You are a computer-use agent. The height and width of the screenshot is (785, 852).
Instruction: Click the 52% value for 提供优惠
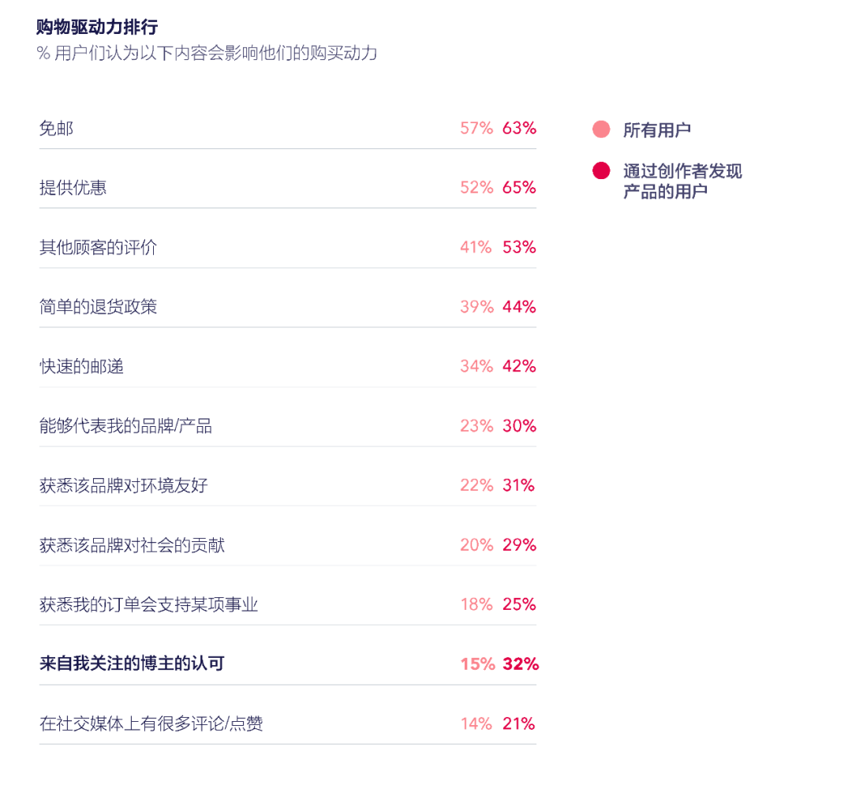(x=476, y=188)
